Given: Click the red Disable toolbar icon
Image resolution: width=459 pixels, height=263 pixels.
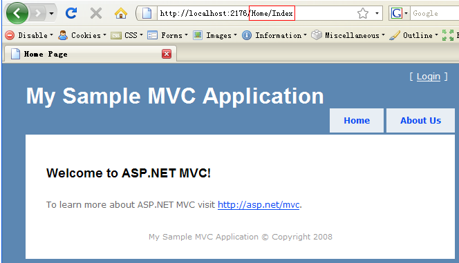Looking at the screenshot, I should coord(10,35).
